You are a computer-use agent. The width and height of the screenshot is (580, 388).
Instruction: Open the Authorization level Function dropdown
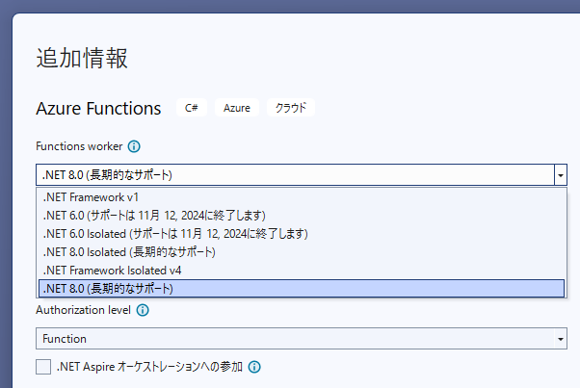click(302, 339)
